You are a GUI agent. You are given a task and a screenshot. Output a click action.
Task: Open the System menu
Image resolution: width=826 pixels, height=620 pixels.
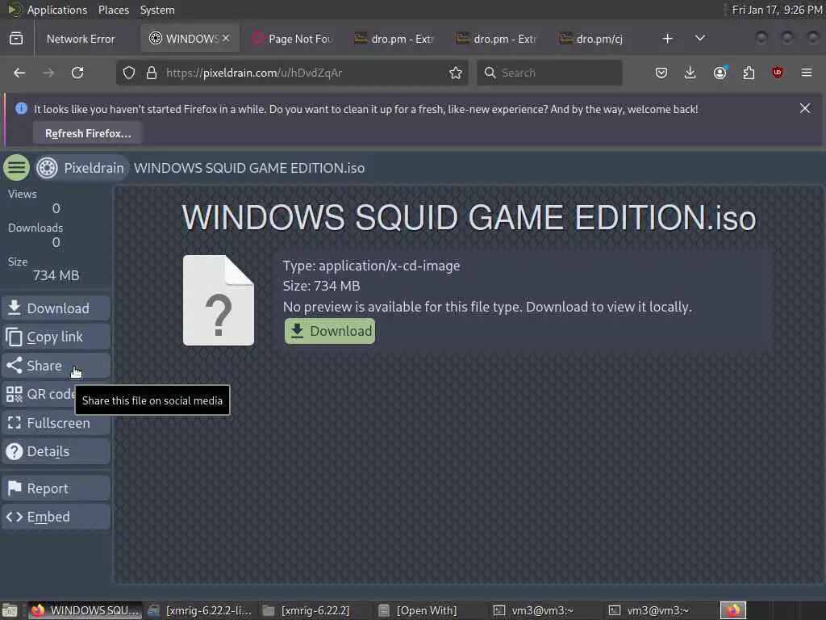point(157,10)
